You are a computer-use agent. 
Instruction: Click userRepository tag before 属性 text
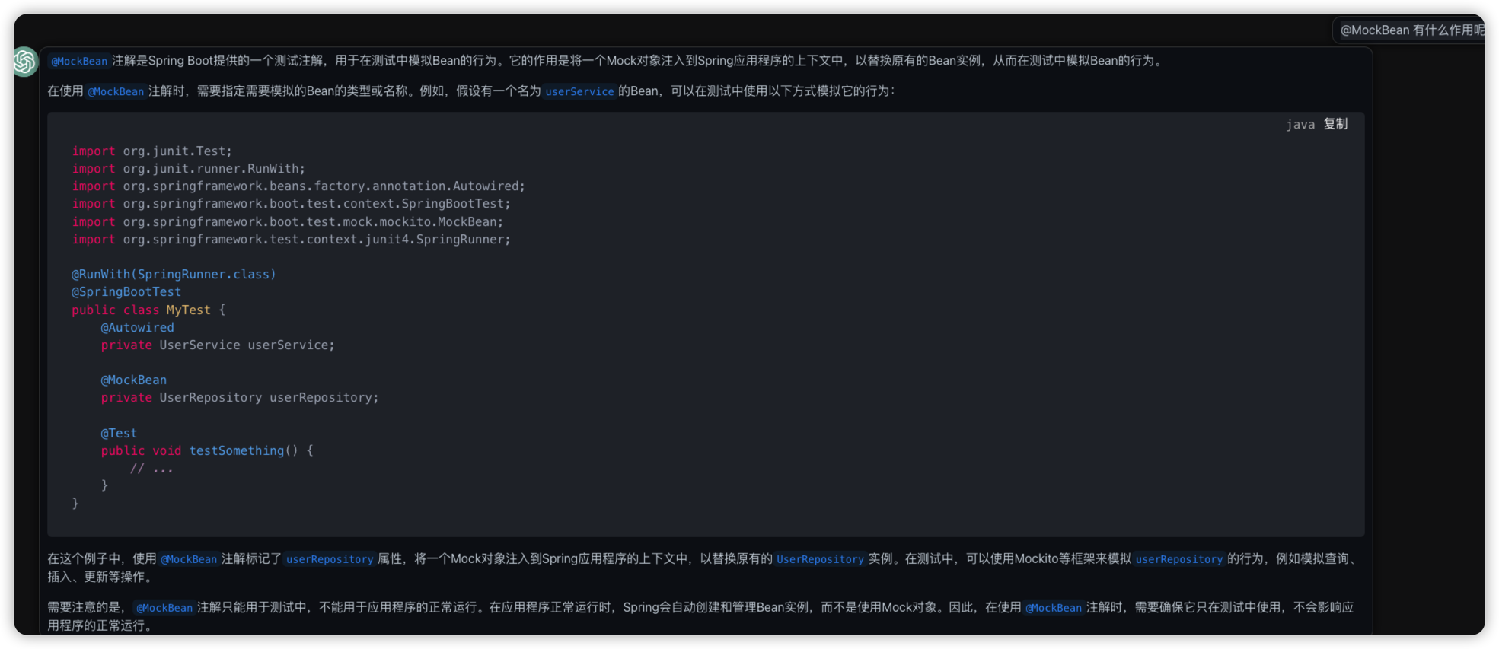pos(330,559)
